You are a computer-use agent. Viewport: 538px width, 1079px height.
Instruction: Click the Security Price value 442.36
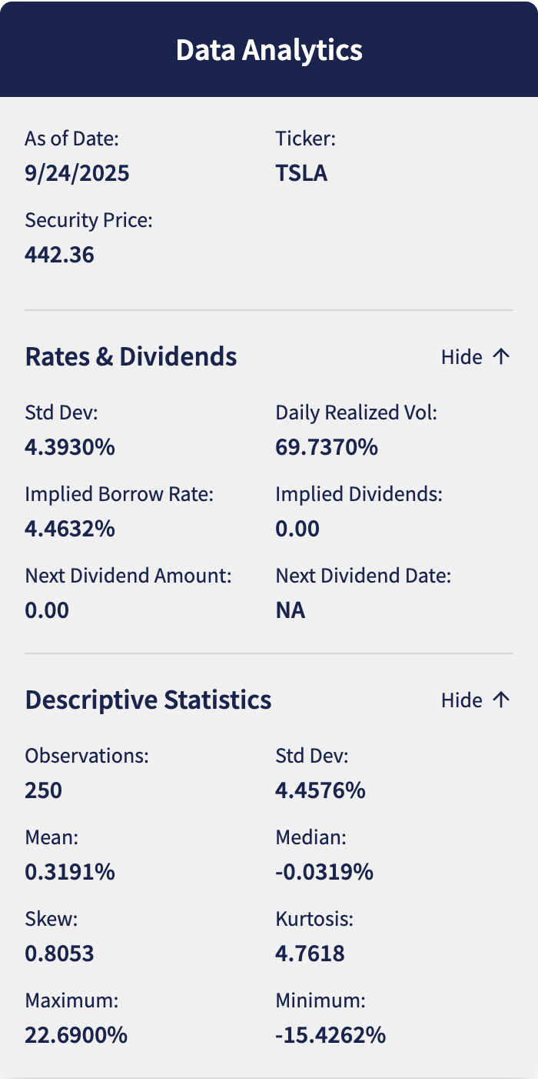59,255
